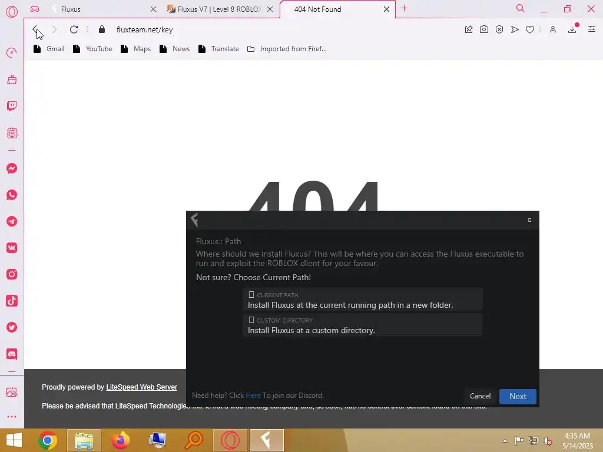This screenshot has width=603, height=452.
Task: Launch Firefox from taskbar
Action: click(120, 440)
